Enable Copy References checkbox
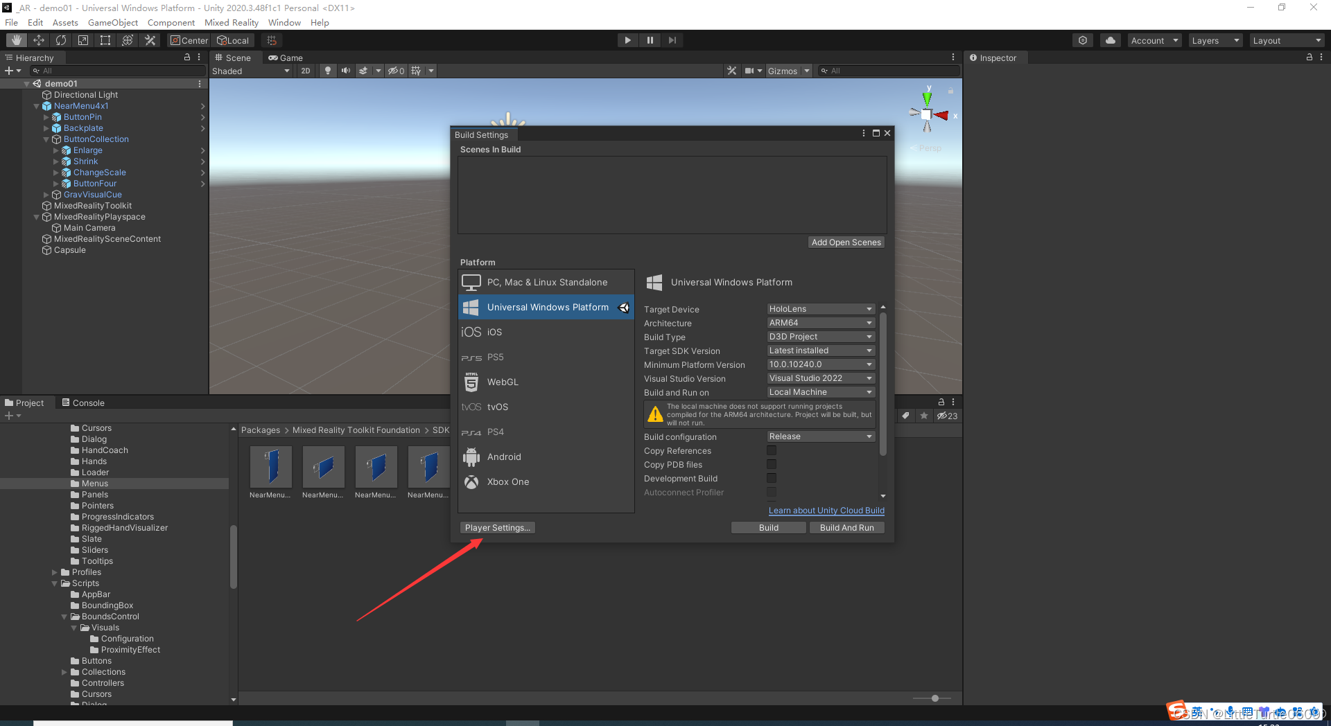The height and width of the screenshot is (726, 1331). click(x=772, y=451)
